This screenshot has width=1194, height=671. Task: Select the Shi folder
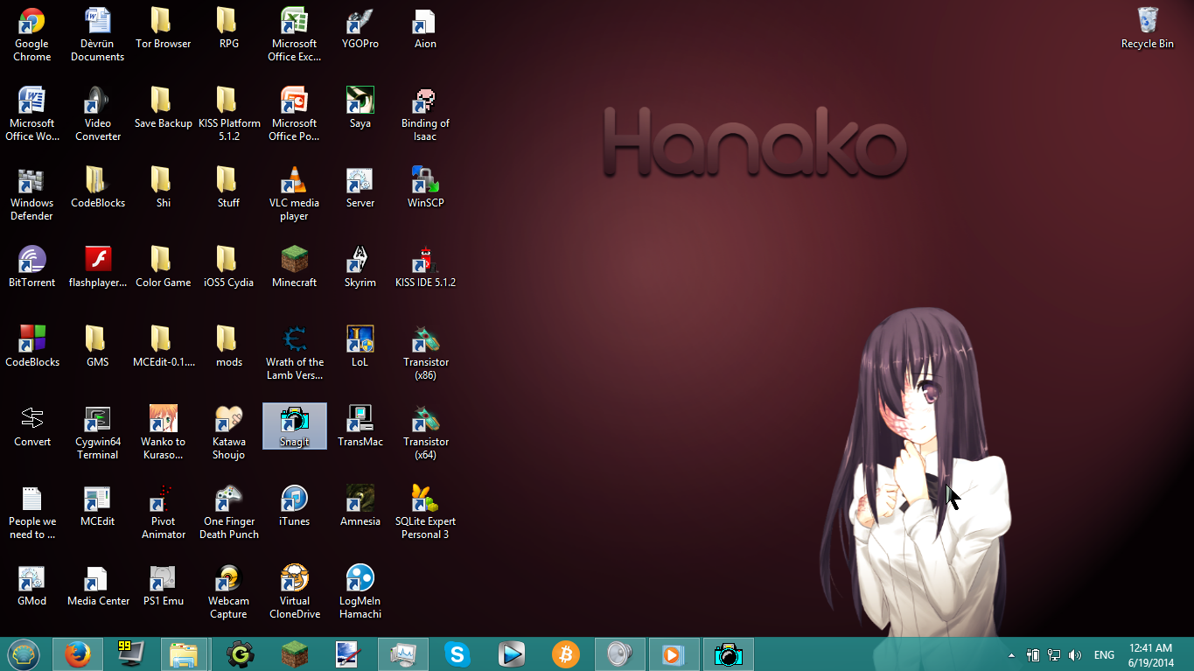point(164,188)
